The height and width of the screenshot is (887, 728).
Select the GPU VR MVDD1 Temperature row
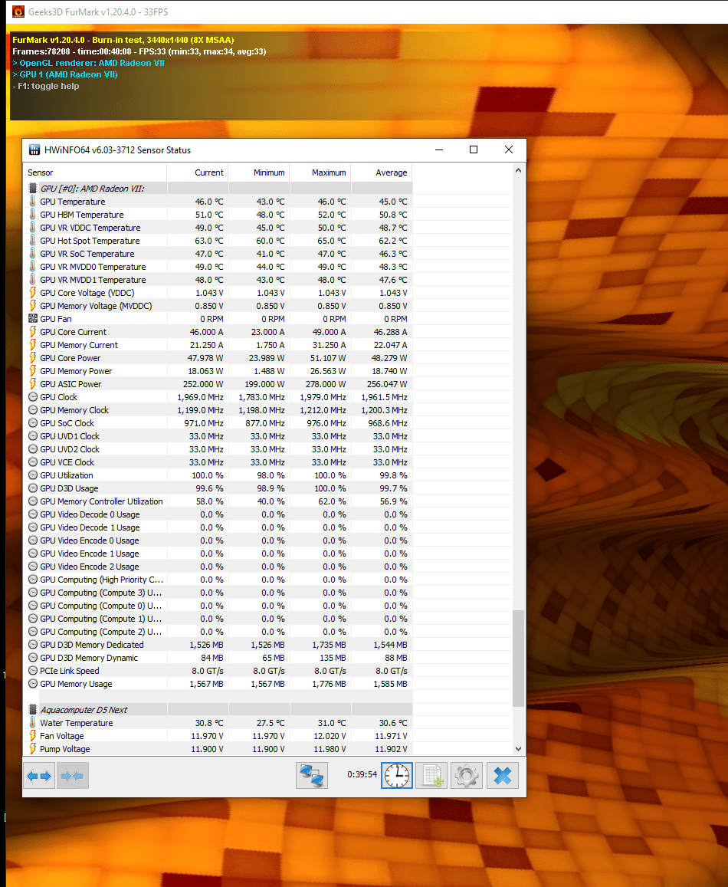(218, 280)
